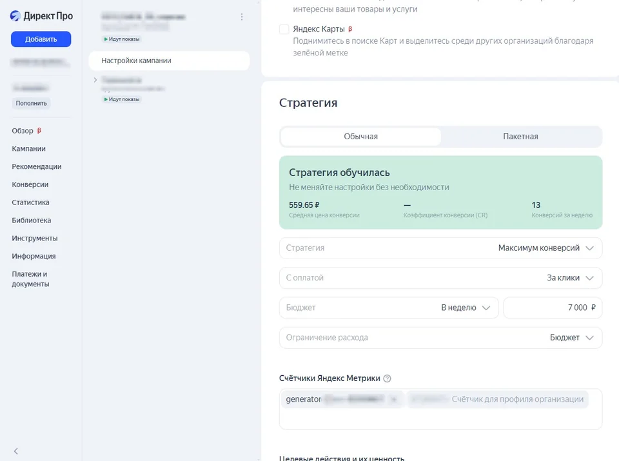Open Платежи и документы in the sidebar
The width and height of the screenshot is (619, 461).
tap(30, 279)
